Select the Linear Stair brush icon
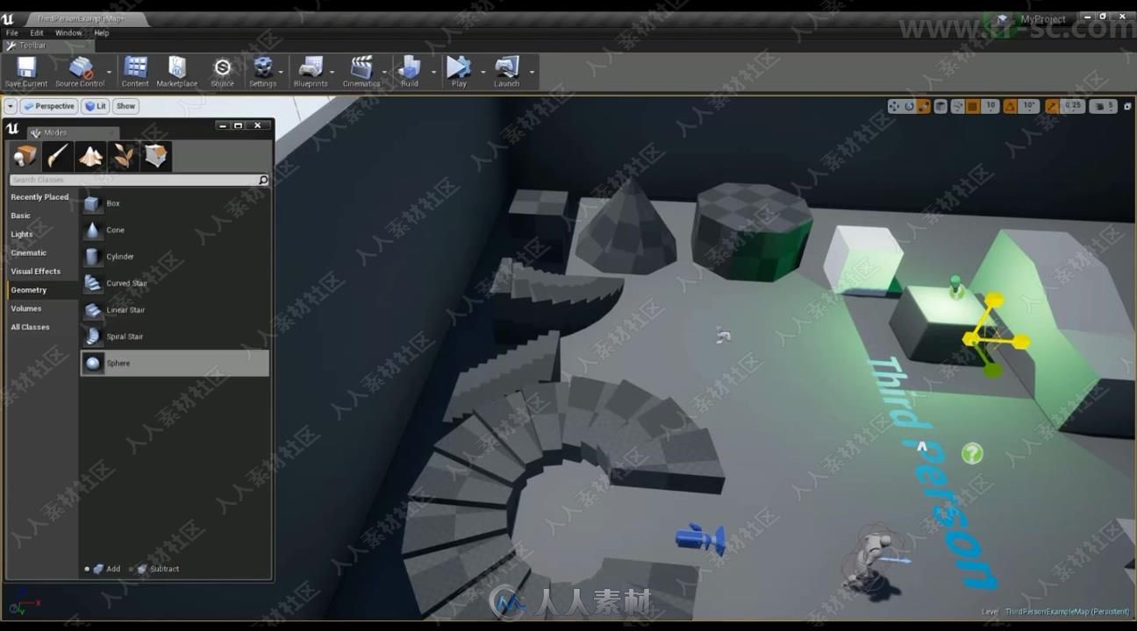The height and width of the screenshot is (631, 1137). click(92, 310)
